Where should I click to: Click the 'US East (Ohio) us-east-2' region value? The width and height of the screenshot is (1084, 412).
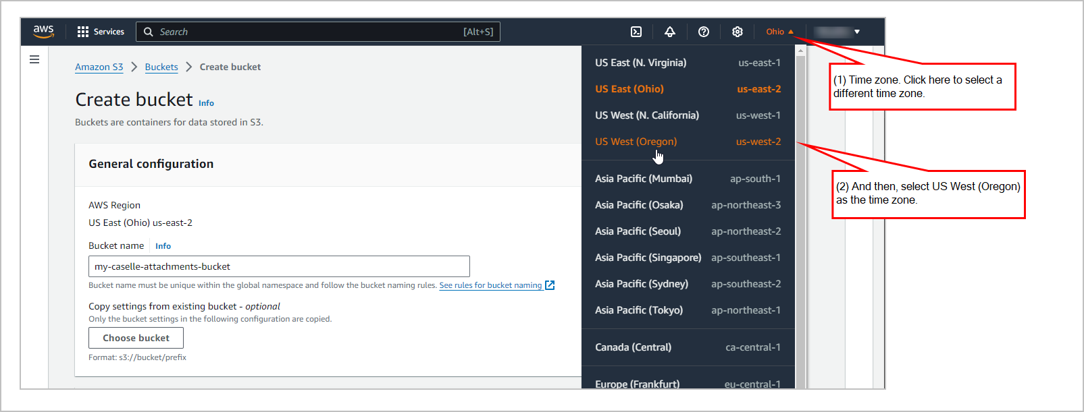pos(140,223)
